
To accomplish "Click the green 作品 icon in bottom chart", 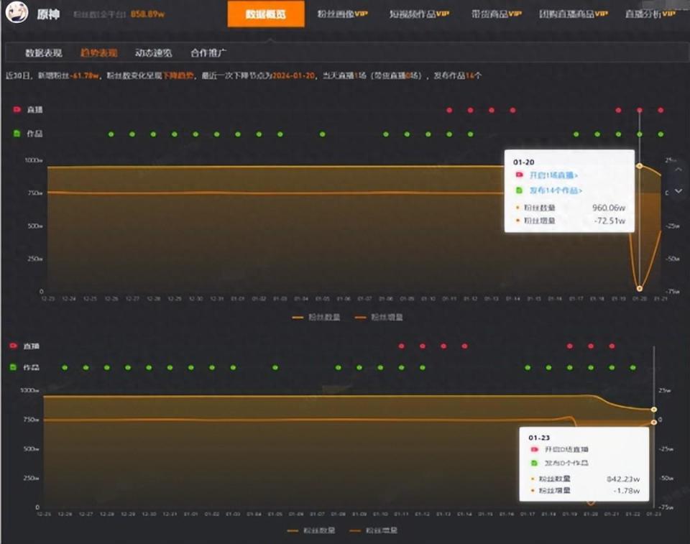I will click(14, 367).
